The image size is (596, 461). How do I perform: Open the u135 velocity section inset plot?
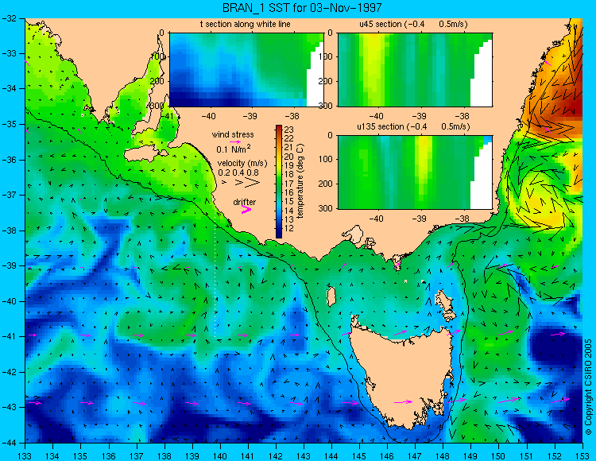click(415, 172)
